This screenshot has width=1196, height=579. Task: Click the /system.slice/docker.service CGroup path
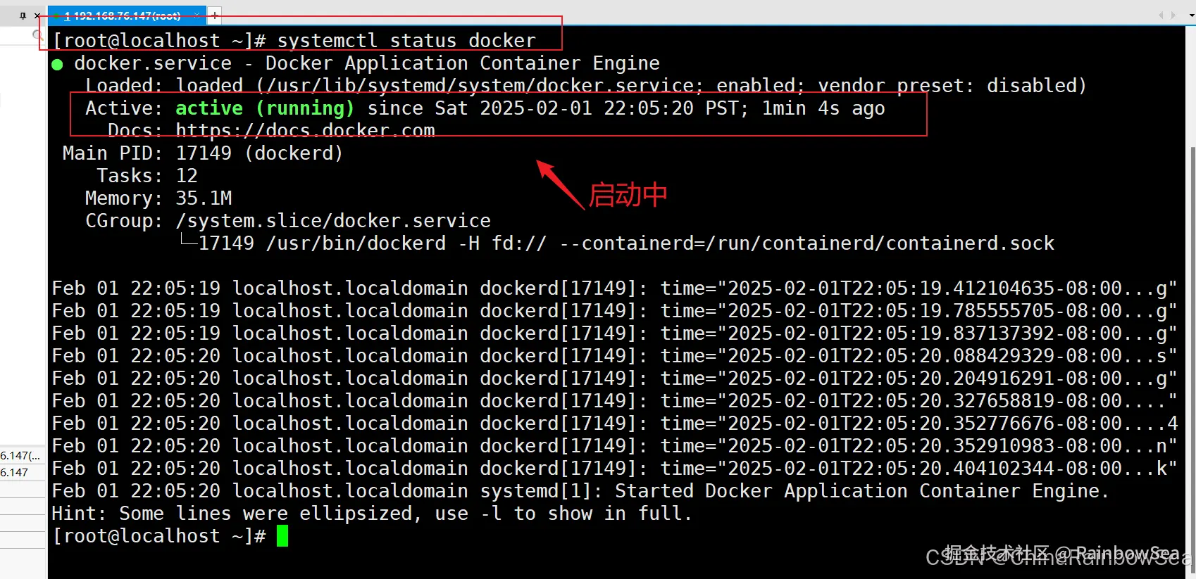pyautogui.click(x=333, y=220)
